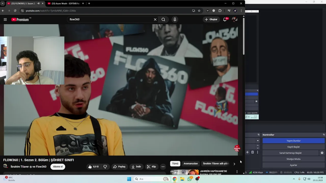Expand OBS dropdown arrow beside Kontroller

pyautogui.click(x=258, y=141)
